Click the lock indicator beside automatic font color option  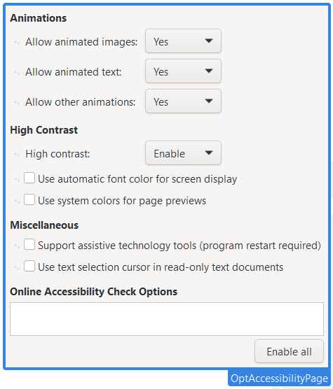coord(17,179)
